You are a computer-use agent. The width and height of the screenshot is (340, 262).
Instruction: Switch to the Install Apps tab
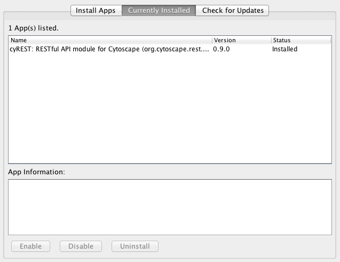(96, 11)
